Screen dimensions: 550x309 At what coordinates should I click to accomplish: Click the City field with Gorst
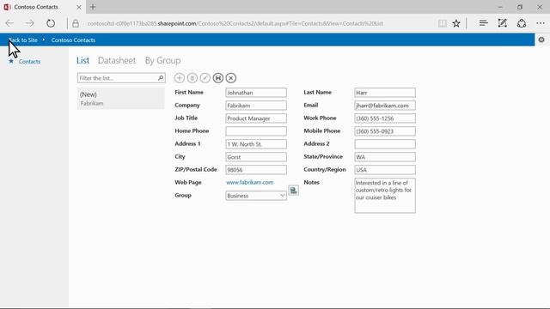256,157
